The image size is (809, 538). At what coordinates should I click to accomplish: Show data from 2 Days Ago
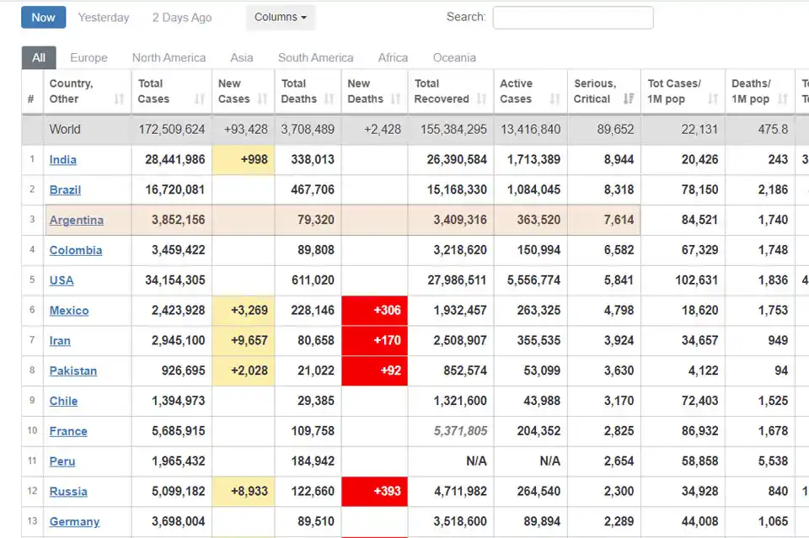[182, 18]
